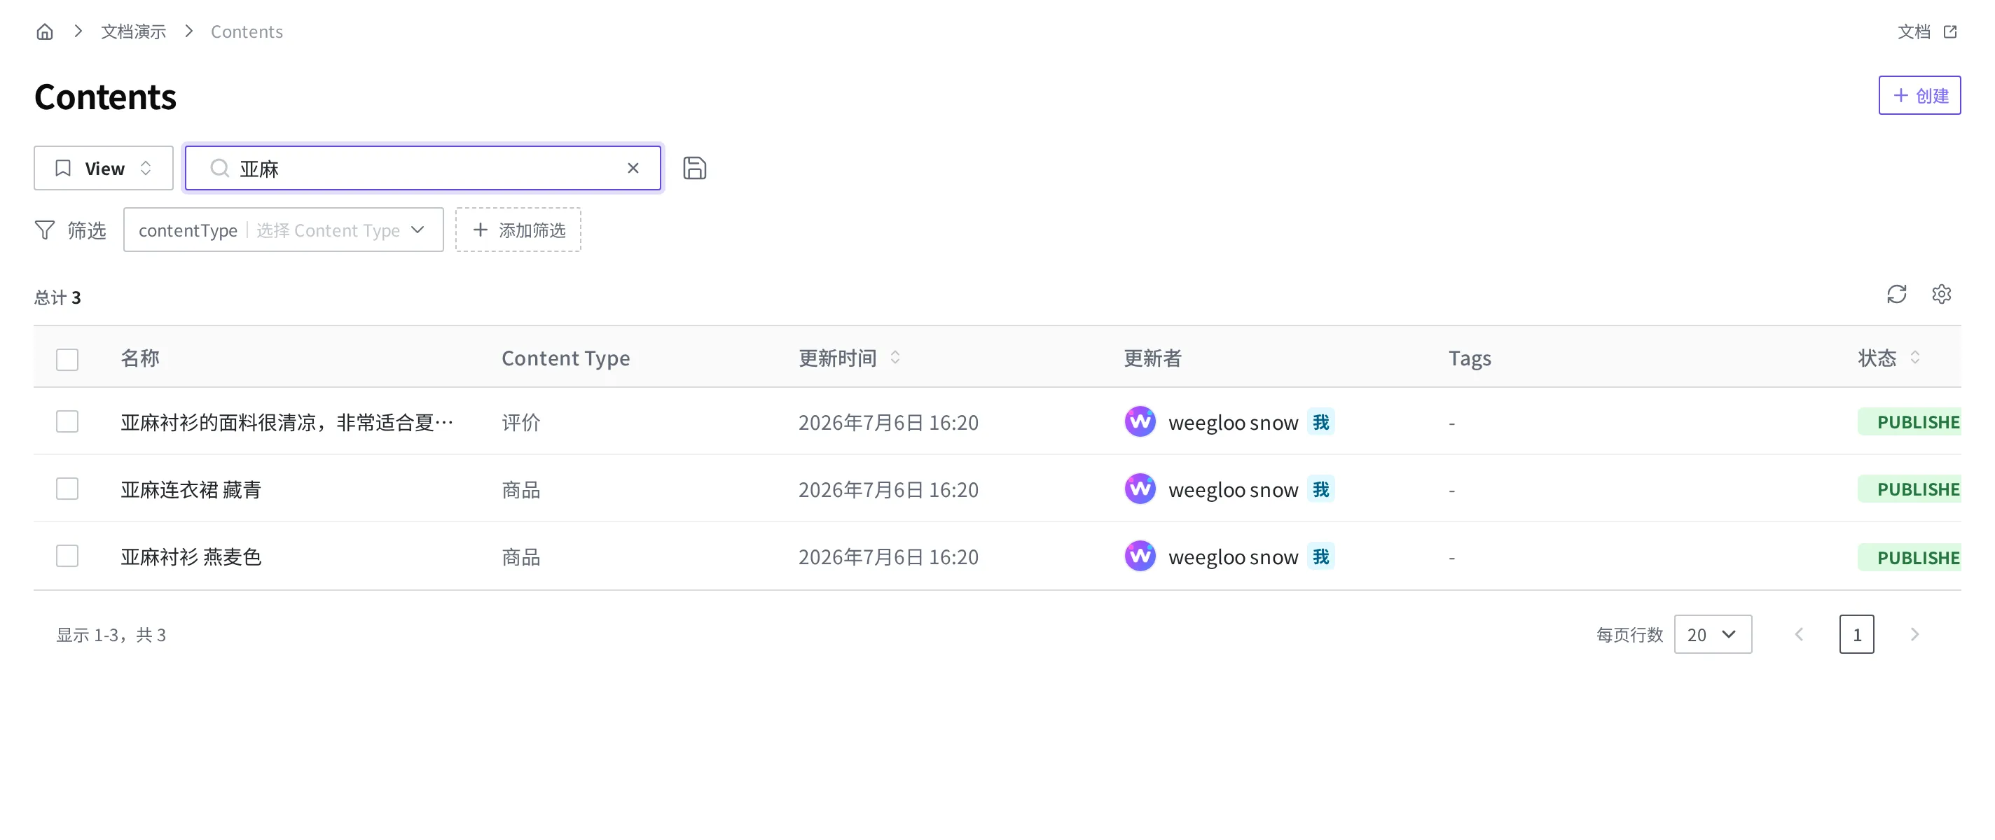Click the weegloo snow avatar in 亚麻连衣裙 row
This screenshot has width=1995, height=840.
click(x=1139, y=489)
